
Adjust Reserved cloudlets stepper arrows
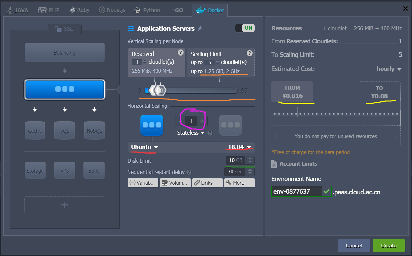[145, 62]
